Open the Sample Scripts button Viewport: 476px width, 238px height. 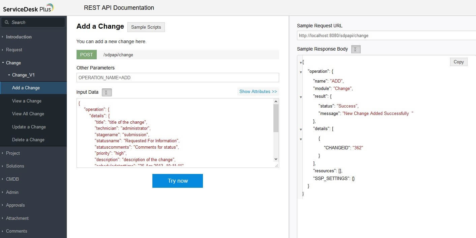[146, 27]
